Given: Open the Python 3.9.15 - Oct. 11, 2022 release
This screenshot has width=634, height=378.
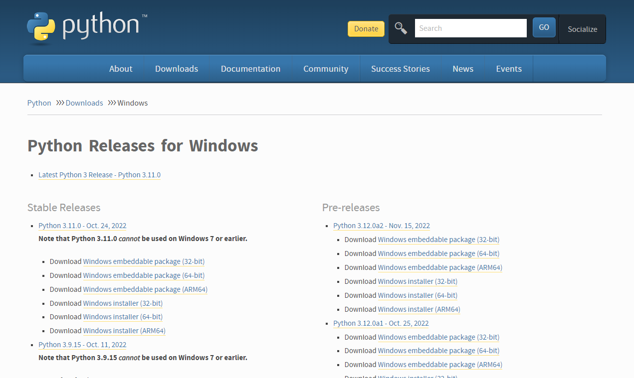Looking at the screenshot, I should coord(82,345).
